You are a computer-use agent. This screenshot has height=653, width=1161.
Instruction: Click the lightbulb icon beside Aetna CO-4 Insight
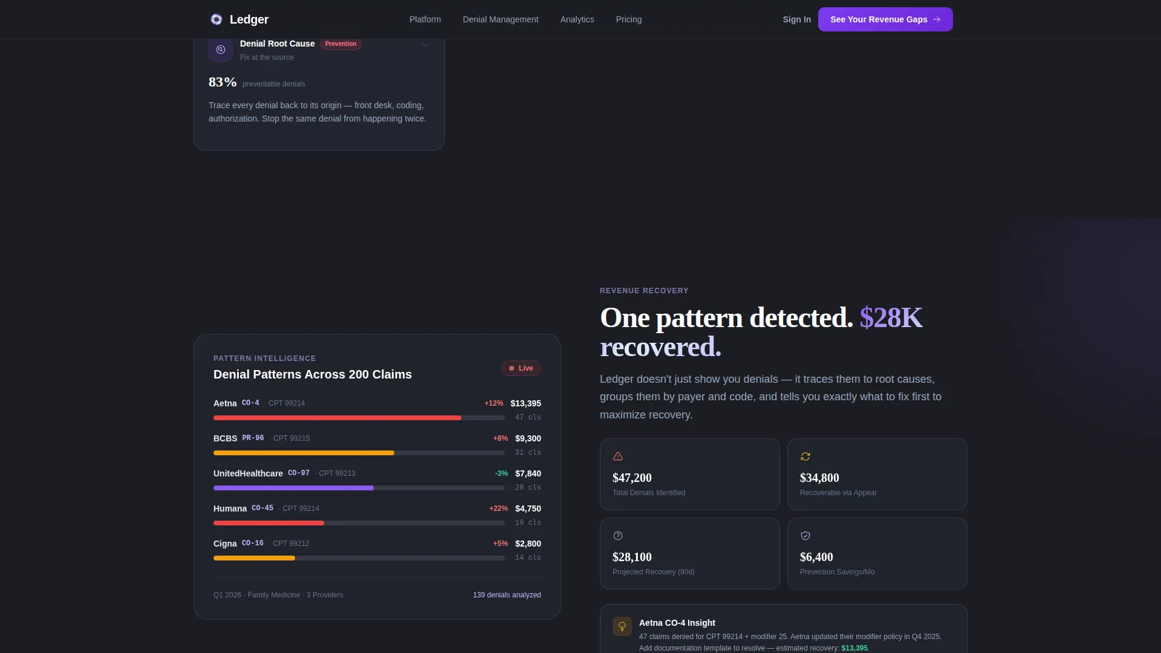click(x=622, y=626)
